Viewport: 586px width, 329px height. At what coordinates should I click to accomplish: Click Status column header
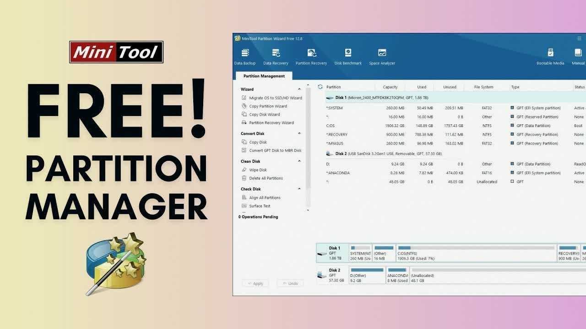click(580, 87)
